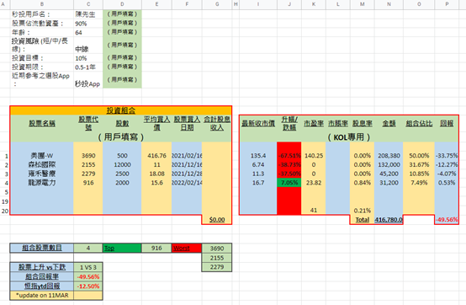Image resolution: width=466 pixels, height=305 pixels.
Task: Select row header number 19
Action: (5, 201)
